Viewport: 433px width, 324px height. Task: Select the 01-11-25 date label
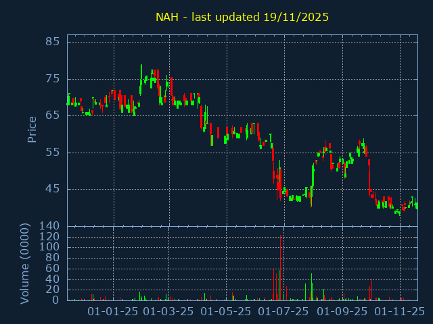coord(399,312)
